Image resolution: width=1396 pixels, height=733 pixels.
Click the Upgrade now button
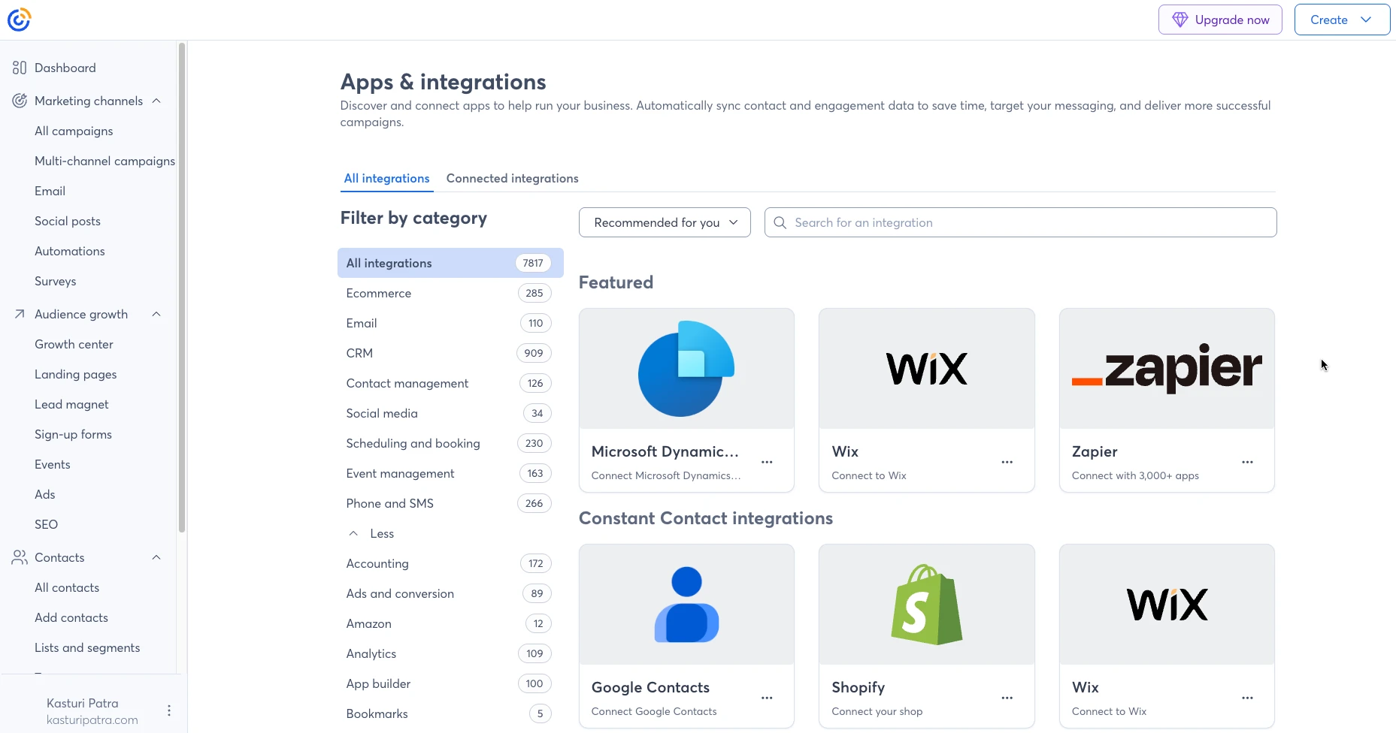coord(1220,20)
